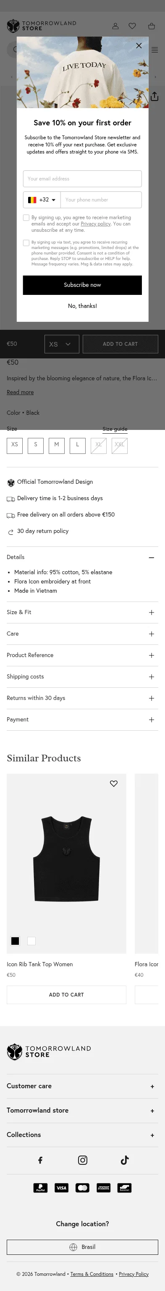Expand the Shipping costs section

click(x=82, y=676)
